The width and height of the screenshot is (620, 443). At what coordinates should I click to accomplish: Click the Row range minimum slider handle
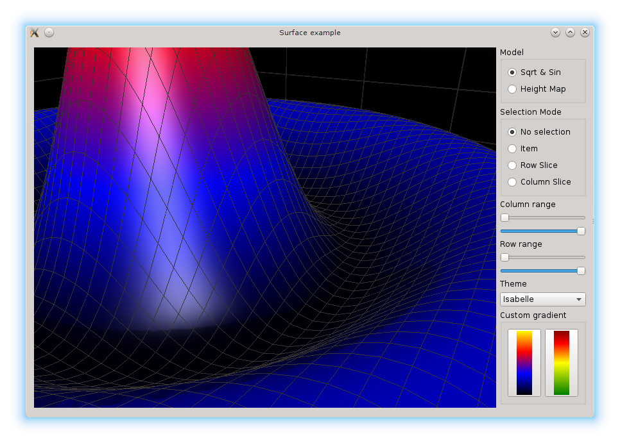point(504,258)
